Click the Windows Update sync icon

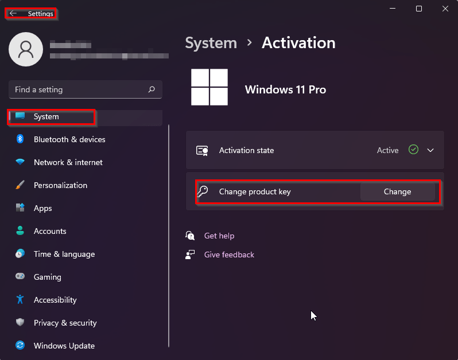click(x=20, y=345)
